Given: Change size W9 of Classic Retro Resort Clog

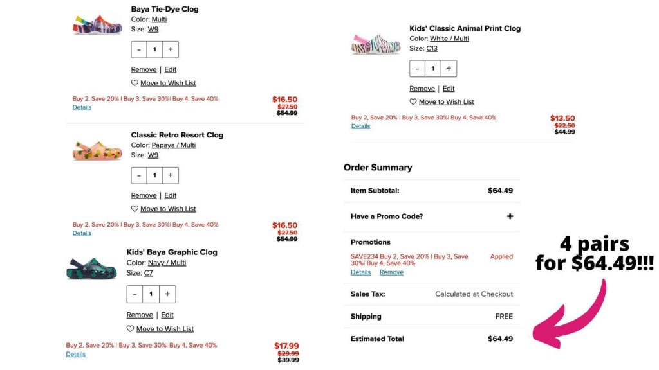Looking at the screenshot, I should (x=153, y=155).
